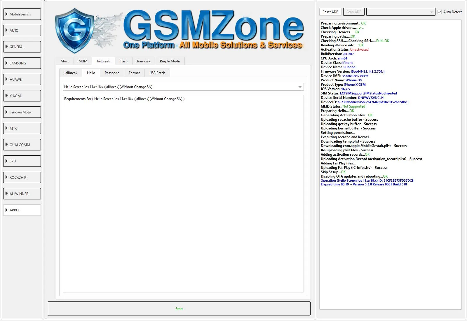
Task: Open the Passcode sub-tab
Action: (x=112, y=73)
